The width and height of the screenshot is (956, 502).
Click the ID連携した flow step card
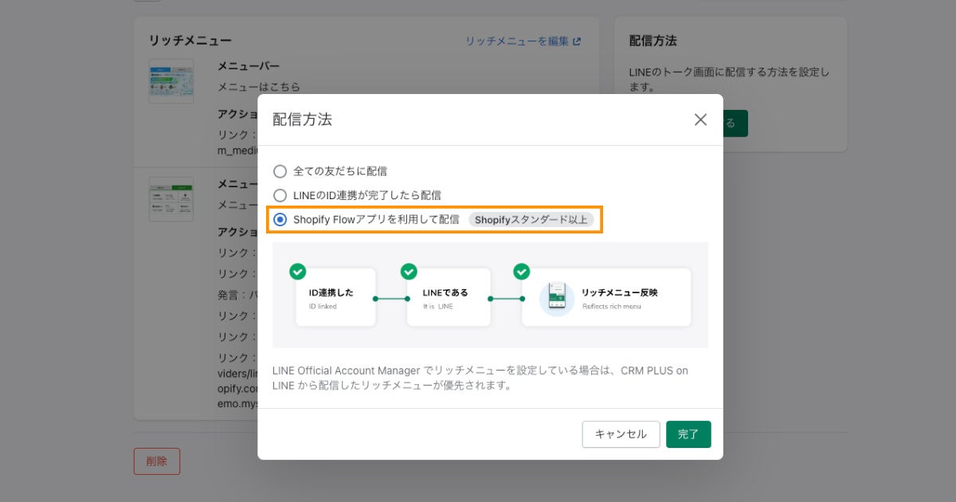pos(335,297)
